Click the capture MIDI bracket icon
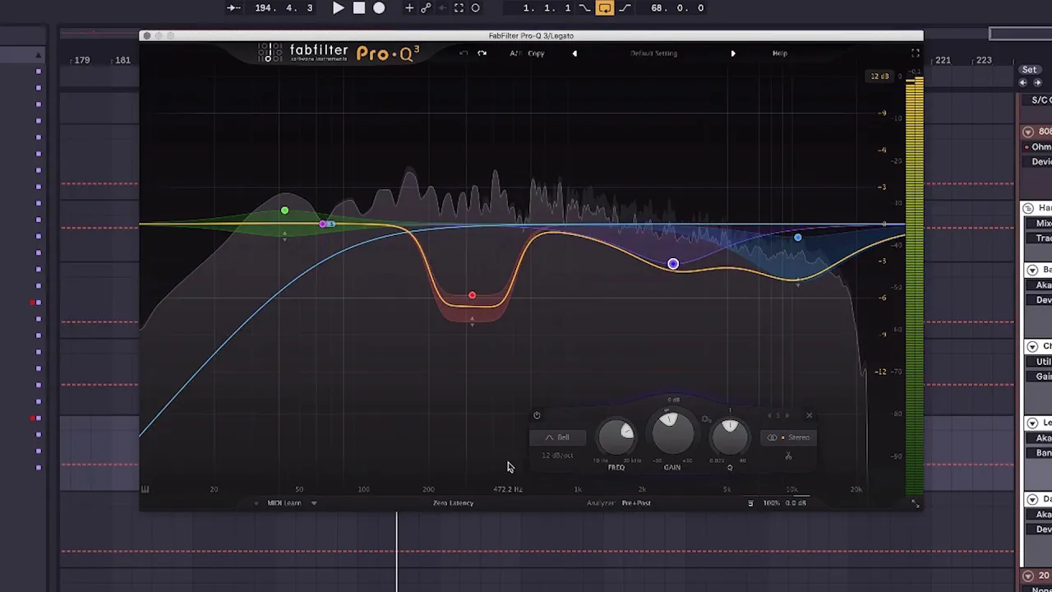Screen dimensions: 1052x592 [459, 8]
